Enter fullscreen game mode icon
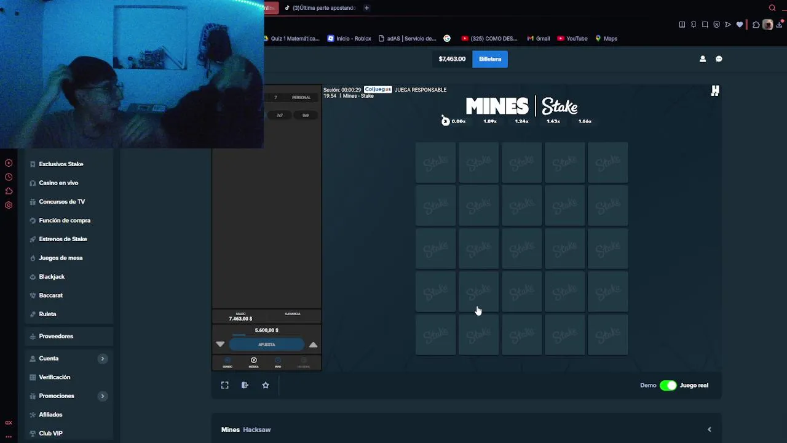Viewport: 787px width, 443px height. (x=225, y=385)
